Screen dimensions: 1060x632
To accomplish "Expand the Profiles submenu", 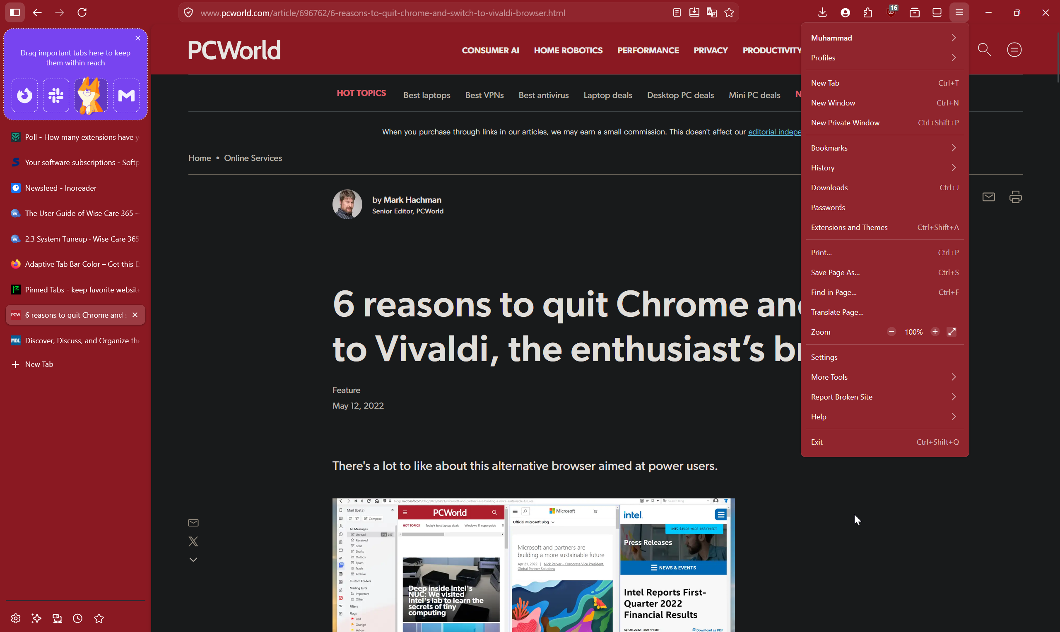I will pyautogui.click(x=885, y=57).
